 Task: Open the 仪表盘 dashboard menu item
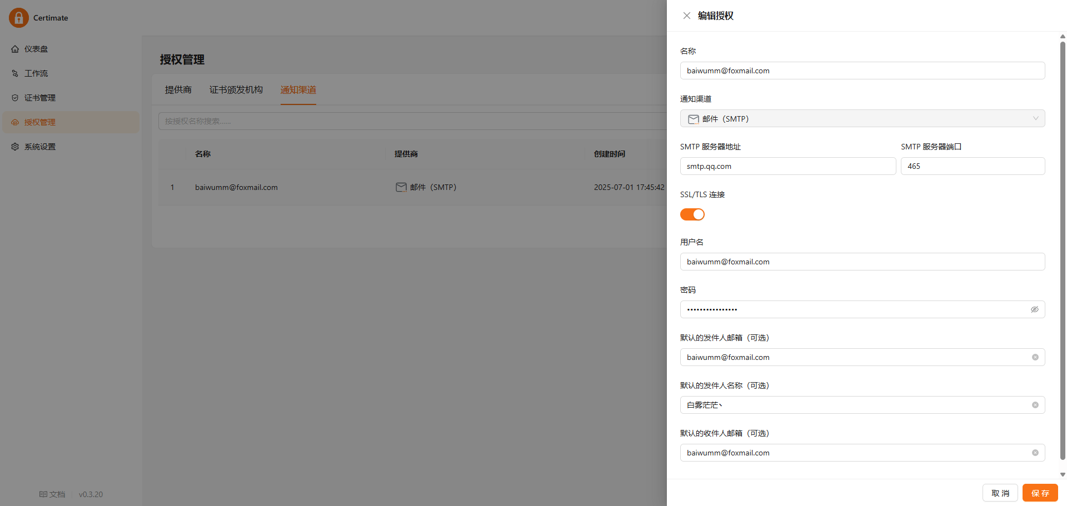click(x=71, y=49)
